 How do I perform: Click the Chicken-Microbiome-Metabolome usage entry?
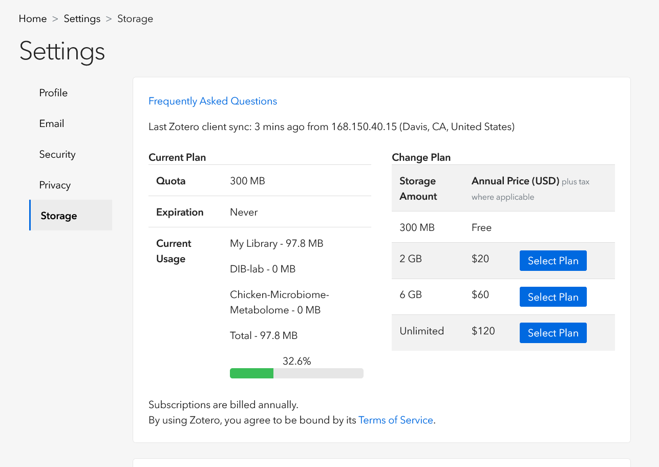click(279, 302)
